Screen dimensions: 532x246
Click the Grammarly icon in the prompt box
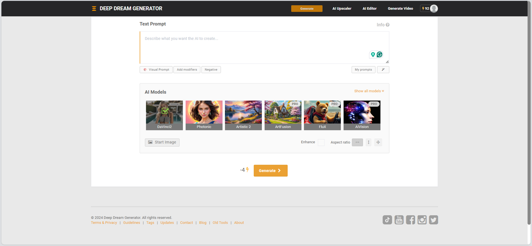(379, 54)
